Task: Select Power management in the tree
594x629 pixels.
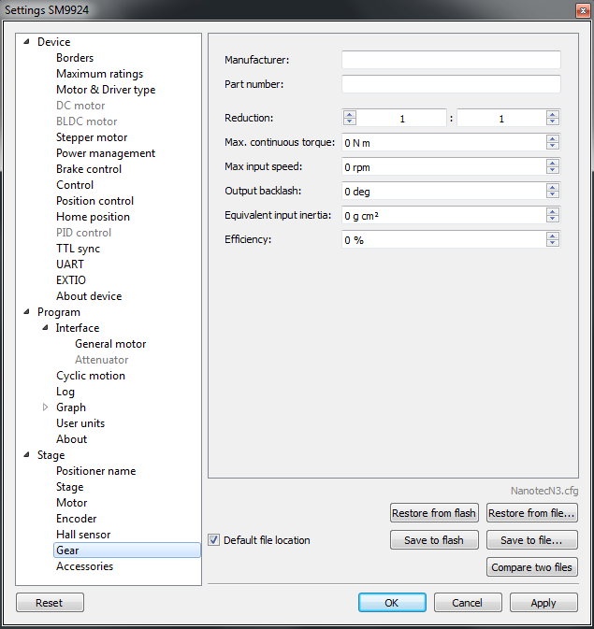Action: pos(105,153)
